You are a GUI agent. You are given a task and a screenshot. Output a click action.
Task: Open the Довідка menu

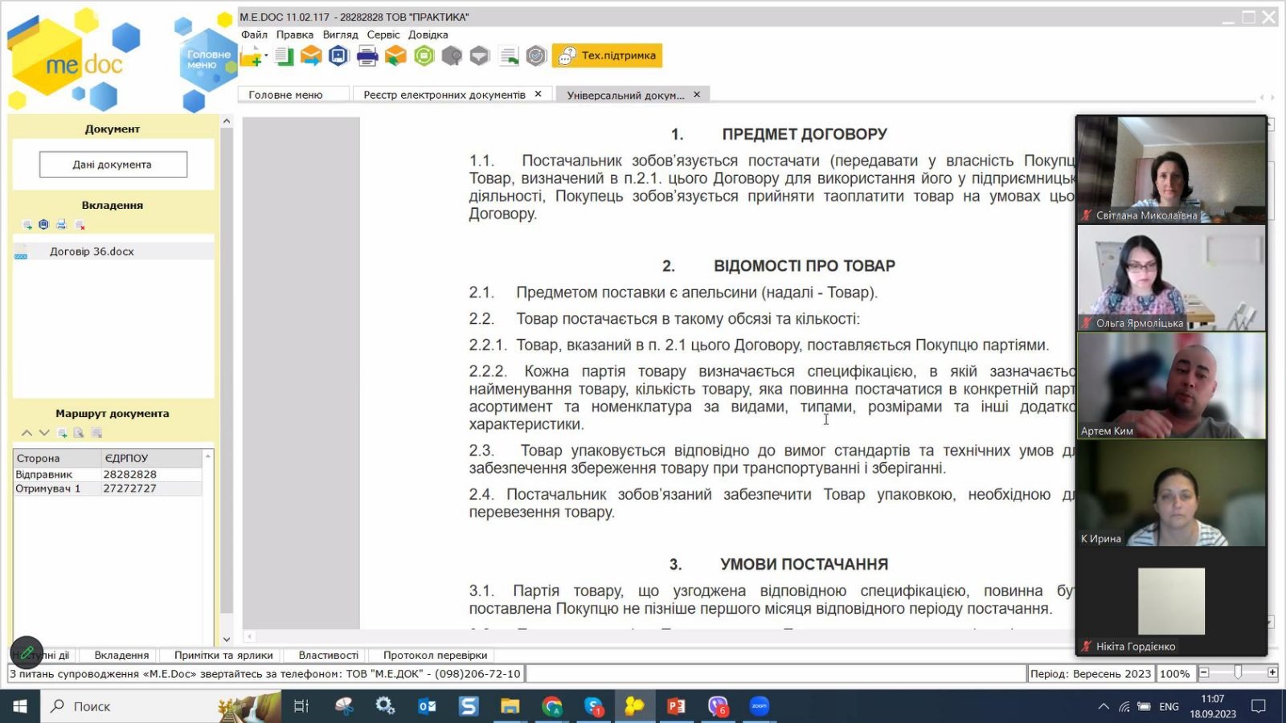(x=428, y=35)
